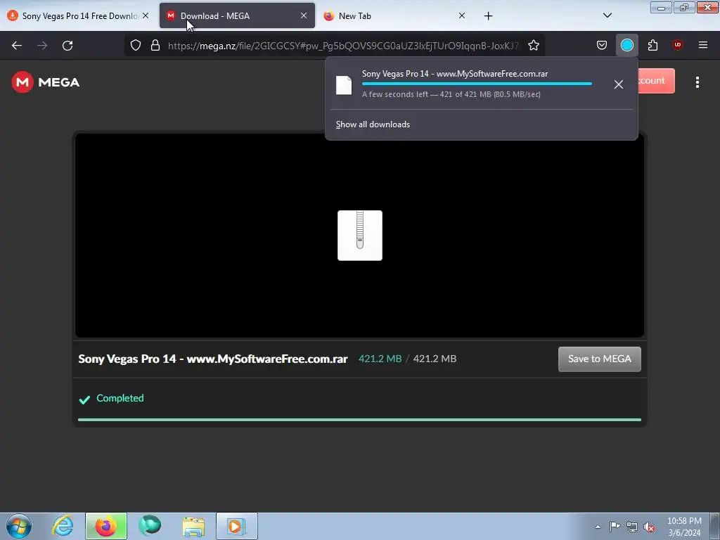The height and width of the screenshot is (540, 720).
Task: Save page to Pocket
Action: point(602,45)
